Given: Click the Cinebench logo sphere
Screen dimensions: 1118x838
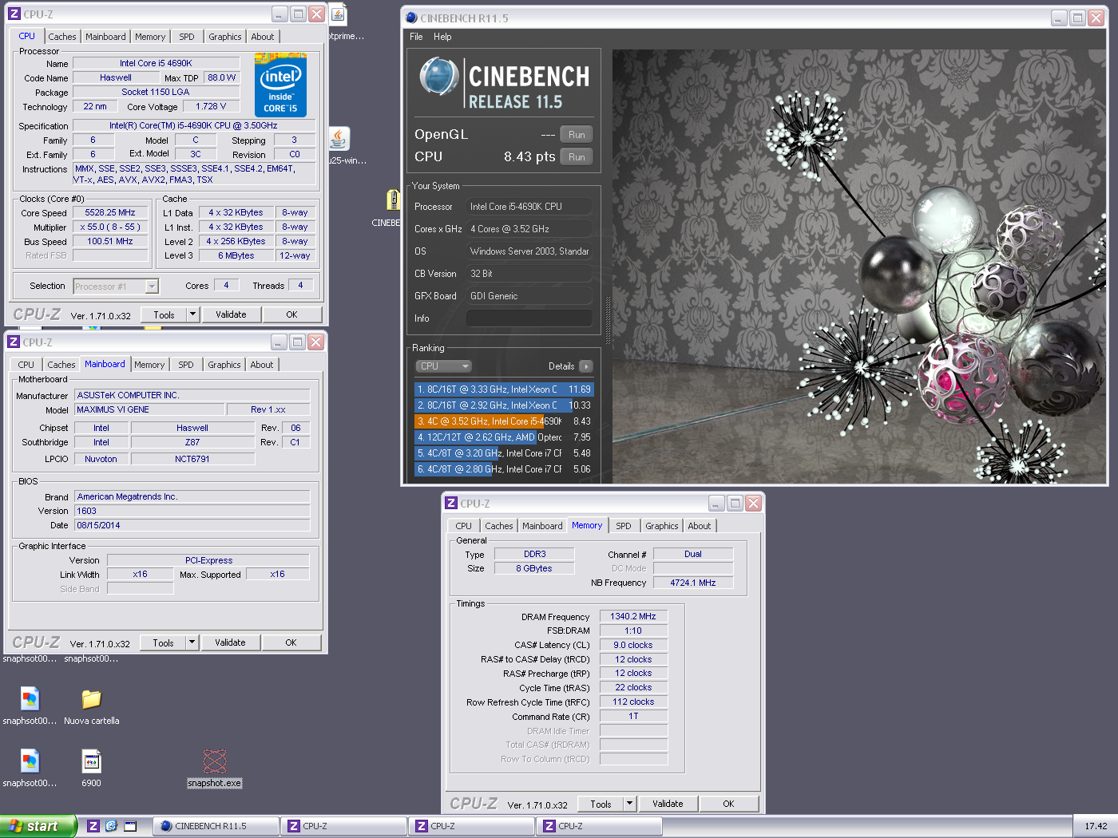Looking at the screenshot, I should click(438, 76).
